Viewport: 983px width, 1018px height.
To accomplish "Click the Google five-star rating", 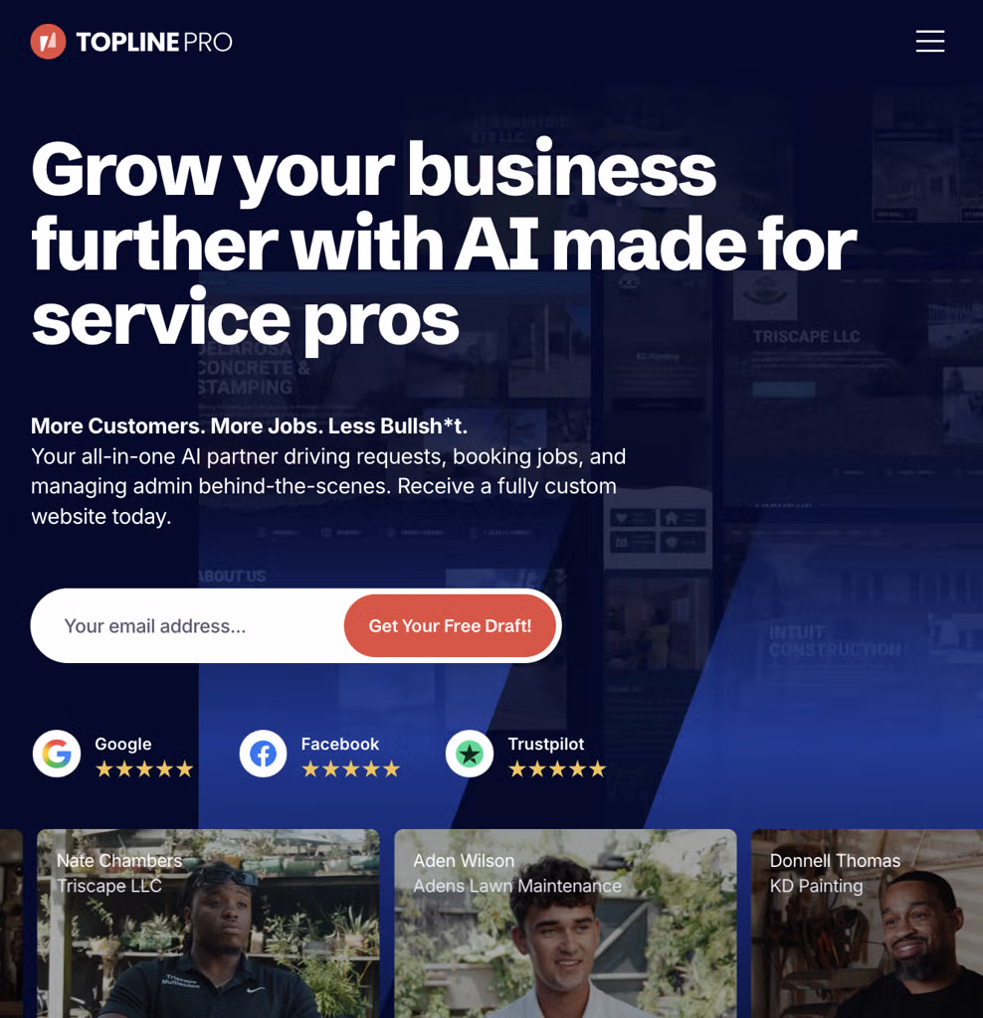I will [144, 769].
